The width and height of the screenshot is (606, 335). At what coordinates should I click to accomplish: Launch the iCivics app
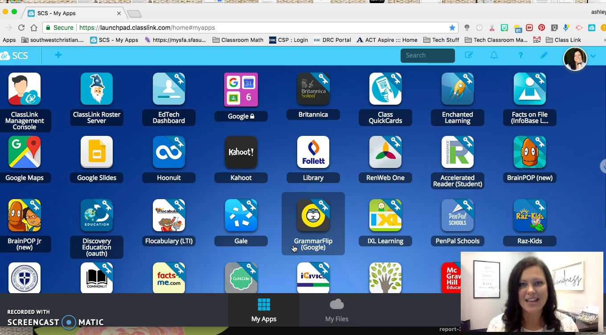[313, 278]
